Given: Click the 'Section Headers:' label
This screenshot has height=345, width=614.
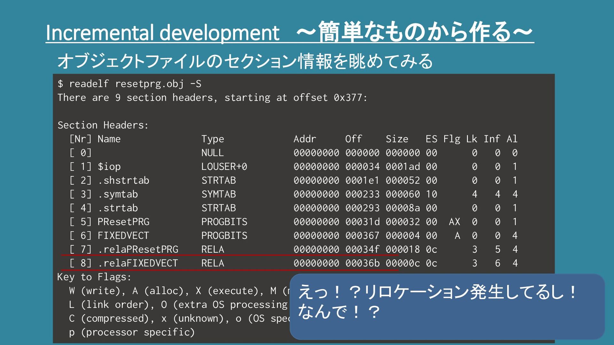Looking at the screenshot, I should point(103,125).
